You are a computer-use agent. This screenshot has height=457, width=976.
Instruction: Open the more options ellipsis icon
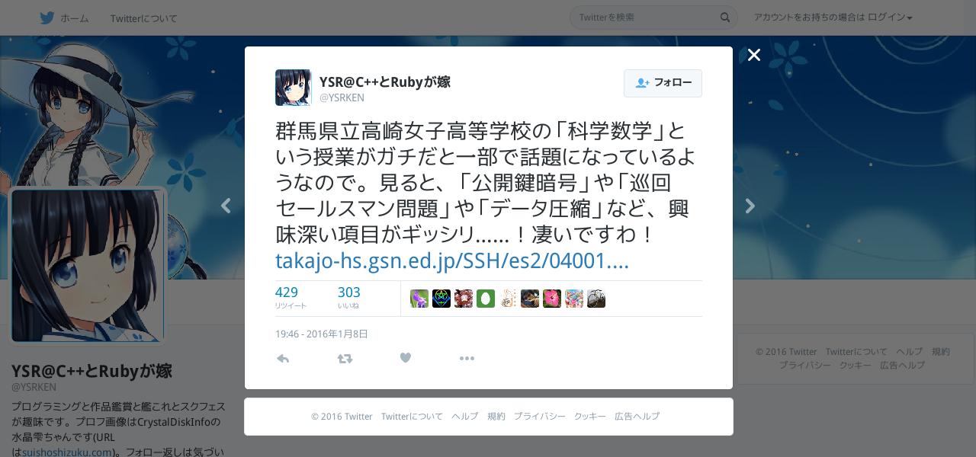(467, 358)
